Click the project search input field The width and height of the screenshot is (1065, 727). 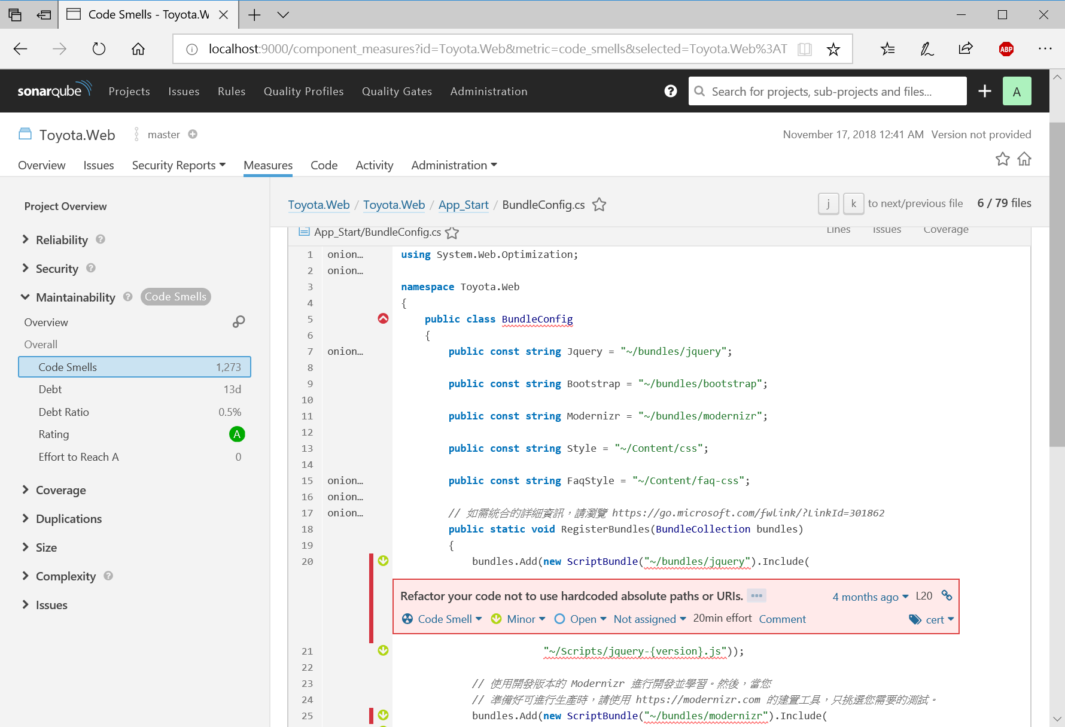(x=827, y=91)
